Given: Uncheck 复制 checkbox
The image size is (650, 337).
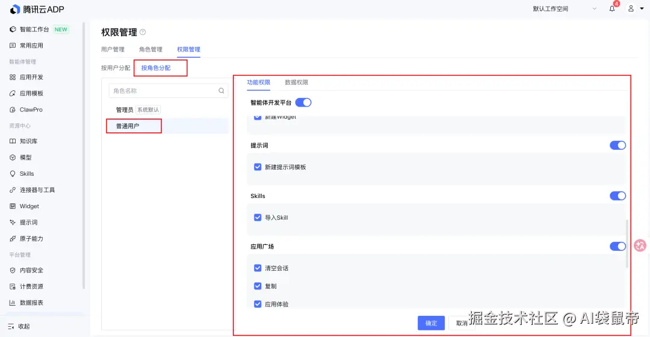Looking at the screenshot, I should pyautogui.click(x=258, y=286).
